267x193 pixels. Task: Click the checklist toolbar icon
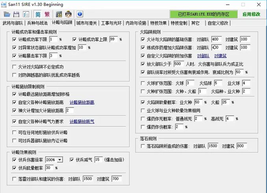[x=26, y=15]
